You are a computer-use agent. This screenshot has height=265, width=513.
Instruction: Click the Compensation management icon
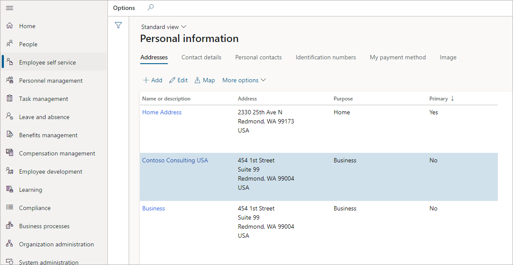pyautogui.click(x=10, y=153)
